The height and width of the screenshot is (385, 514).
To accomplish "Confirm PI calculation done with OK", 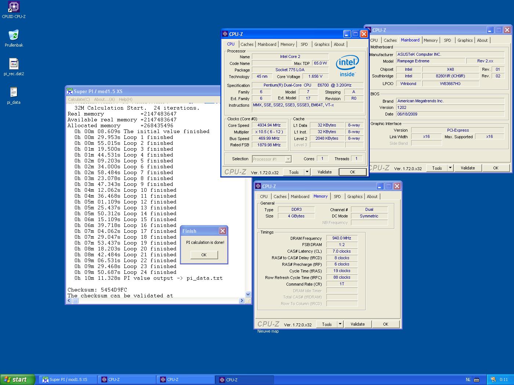I will 204,255.
